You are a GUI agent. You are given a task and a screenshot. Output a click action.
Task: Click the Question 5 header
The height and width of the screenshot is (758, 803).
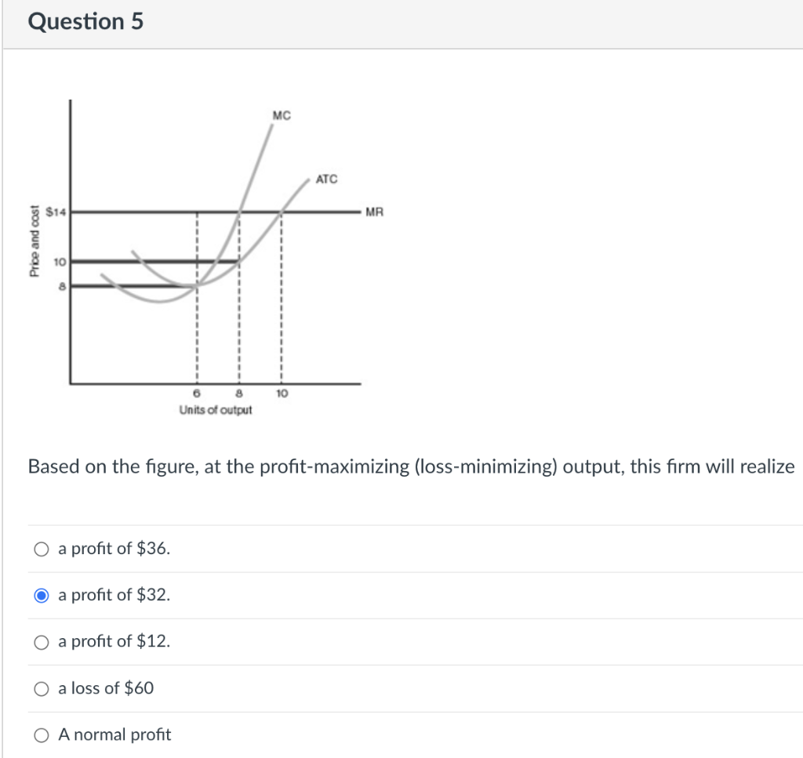pyautogui.click(x=85, y=22)
